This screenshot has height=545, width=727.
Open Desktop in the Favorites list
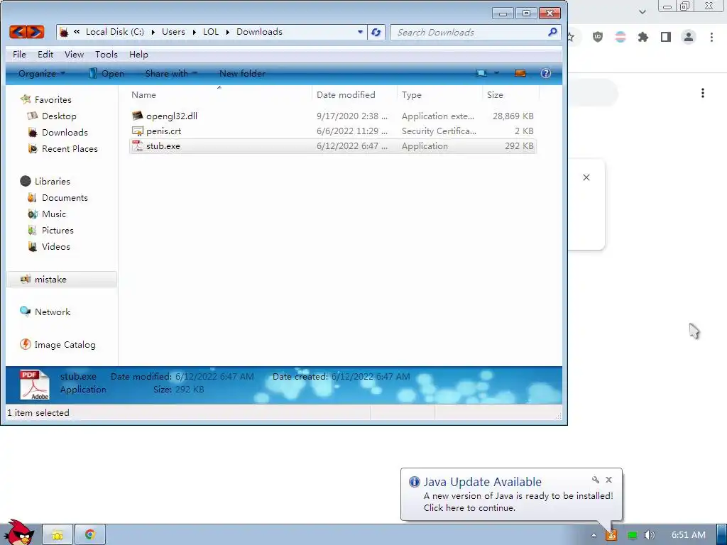59,116
